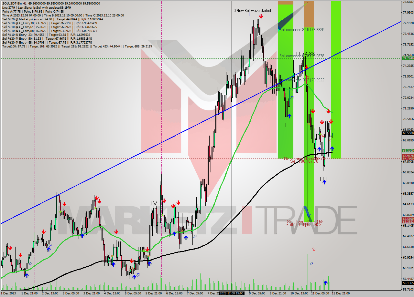Screen dimensions: 414x297
Task: Click the 'Sell %20 @ Entry -50: 81.33' line
Action: coord(46,38)
